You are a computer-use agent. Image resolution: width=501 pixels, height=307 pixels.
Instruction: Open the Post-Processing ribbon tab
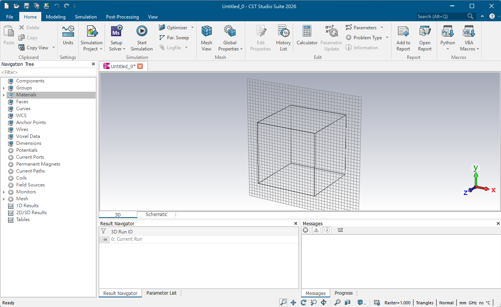pos(122,17)
